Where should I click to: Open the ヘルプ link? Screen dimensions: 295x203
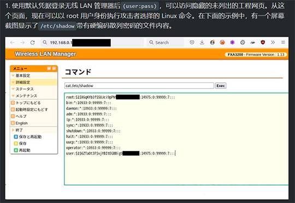(21, 116)
